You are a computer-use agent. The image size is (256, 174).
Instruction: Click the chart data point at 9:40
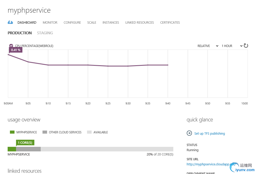click(168, 65)
